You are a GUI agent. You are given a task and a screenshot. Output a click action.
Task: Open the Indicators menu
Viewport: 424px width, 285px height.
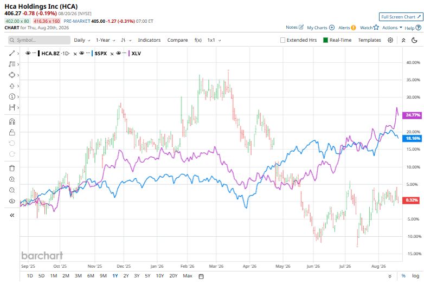click(149, 40)
